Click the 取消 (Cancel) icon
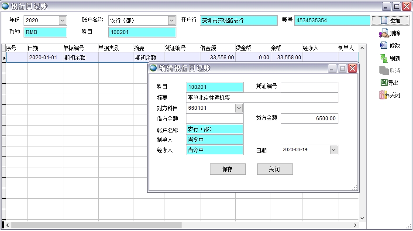Screen dimensions: 413x231 coord(384,70)
